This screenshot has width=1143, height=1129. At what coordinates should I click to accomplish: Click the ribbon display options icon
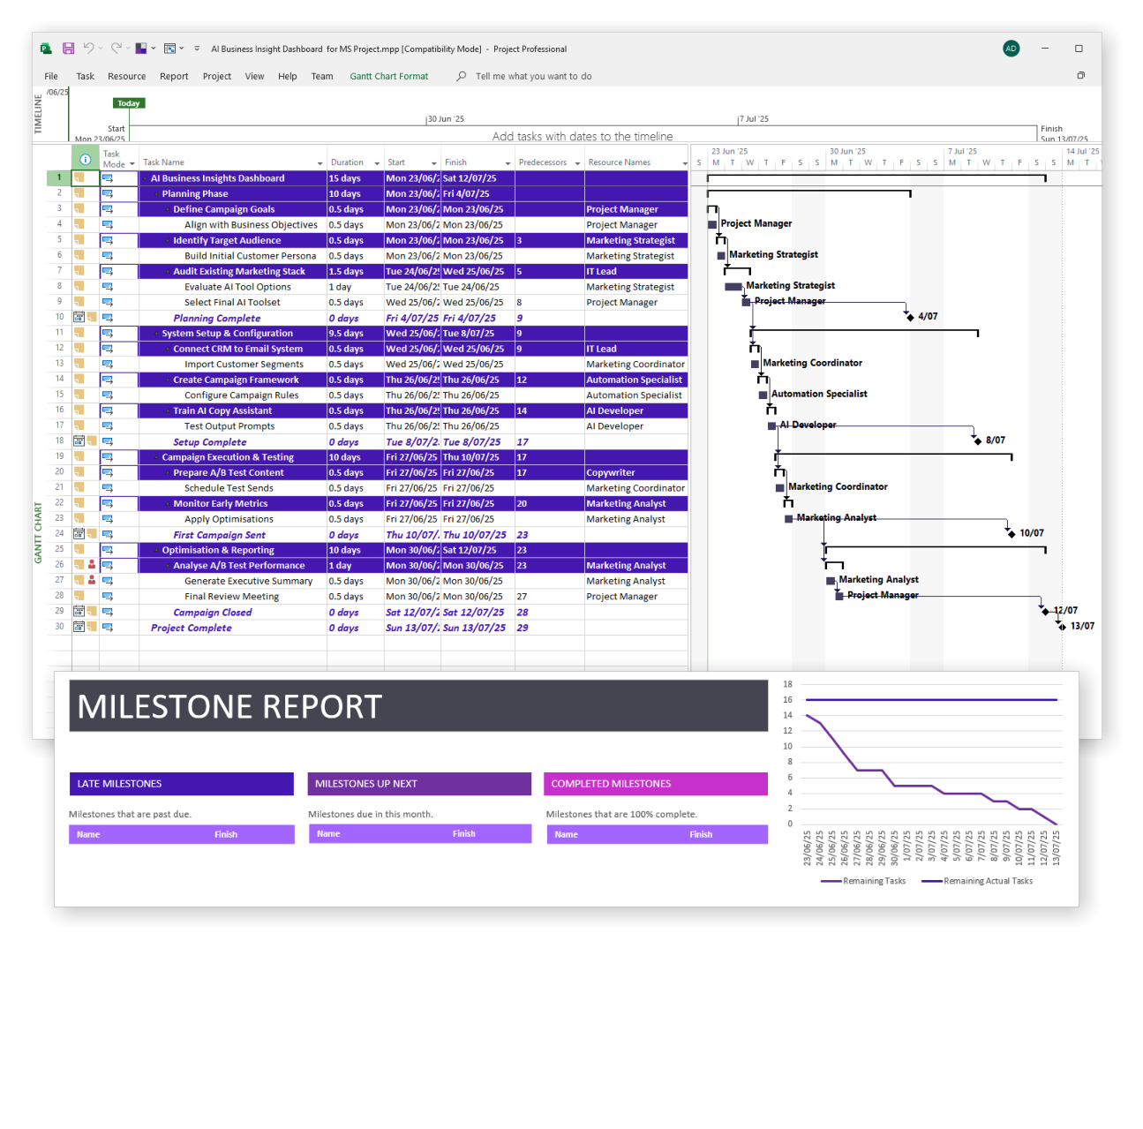(1080, 76)
